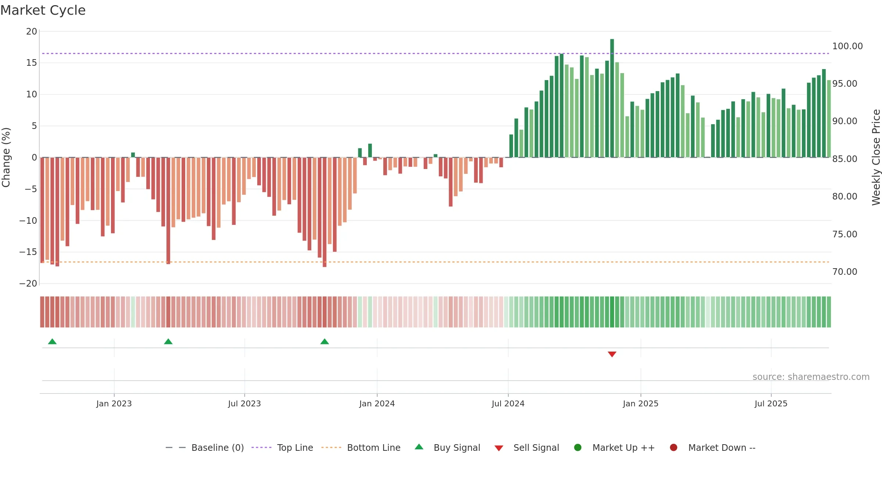882x496 pixels.
Task: Click the 85.00 price axis value
Action: (845, 159)
